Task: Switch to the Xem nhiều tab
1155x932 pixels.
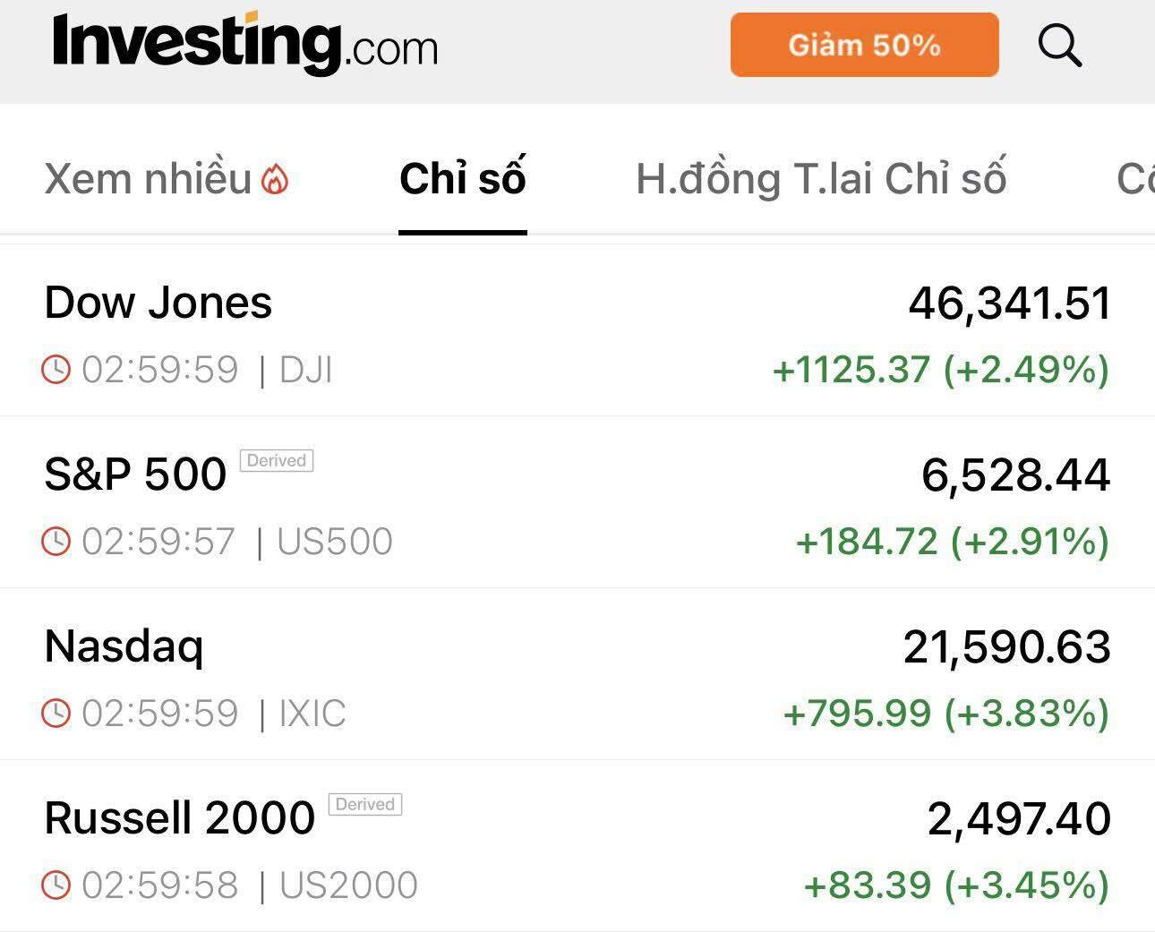Action: pos(148,179)
